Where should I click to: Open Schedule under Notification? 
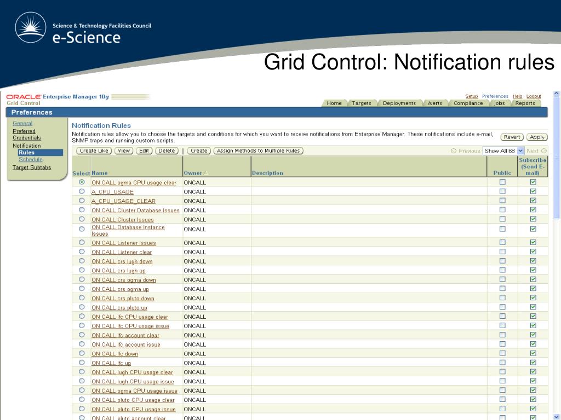click(x=31, y=160)
